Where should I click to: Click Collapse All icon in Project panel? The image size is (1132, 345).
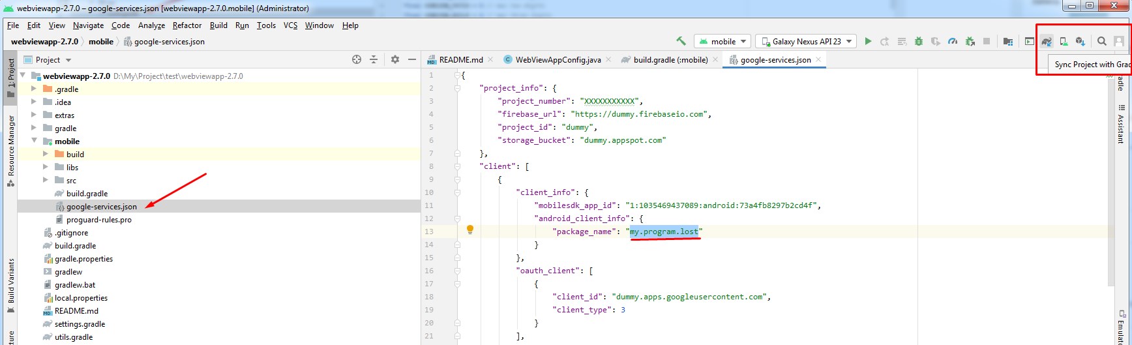click(x=374, y=59)
